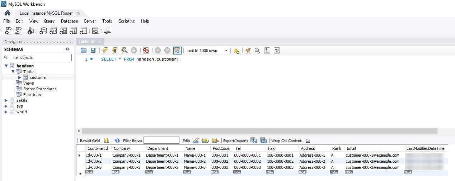Click the Company column header

(x=121, y=148)
